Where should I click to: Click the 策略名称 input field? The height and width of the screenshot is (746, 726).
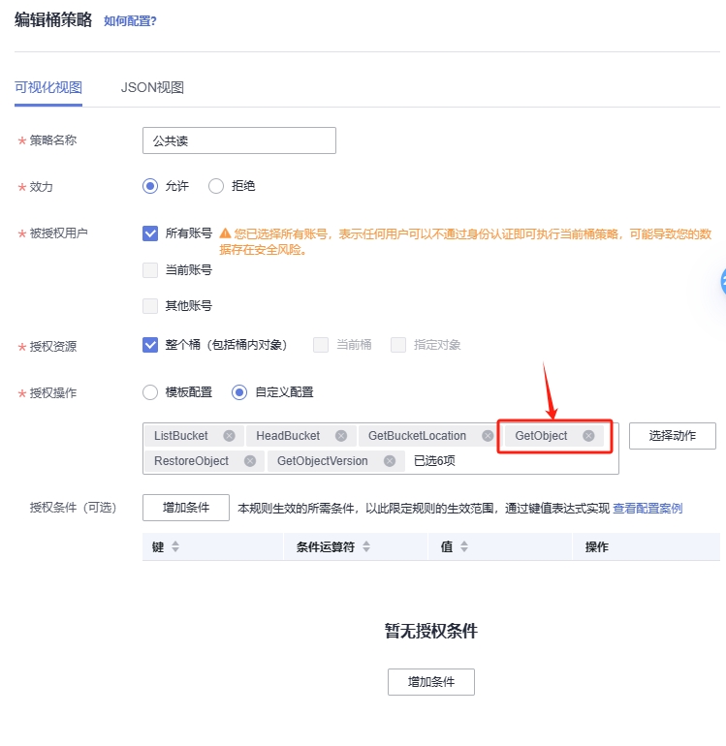tap(238, 140)
